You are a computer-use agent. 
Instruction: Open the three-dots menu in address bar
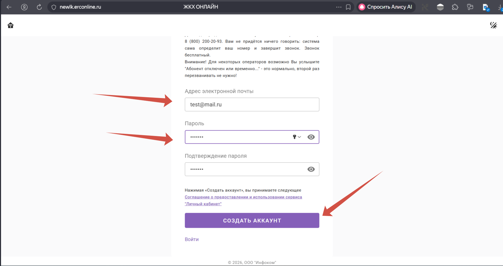coord(339,7)
